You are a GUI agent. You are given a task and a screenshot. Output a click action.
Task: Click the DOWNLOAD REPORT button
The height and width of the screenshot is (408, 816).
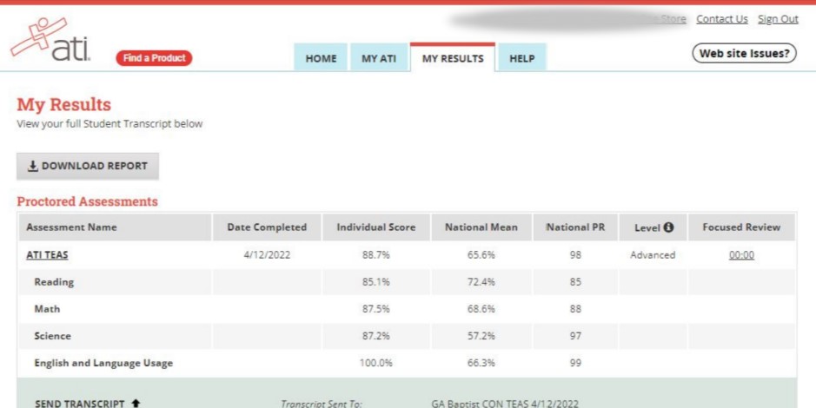(88, 167)
